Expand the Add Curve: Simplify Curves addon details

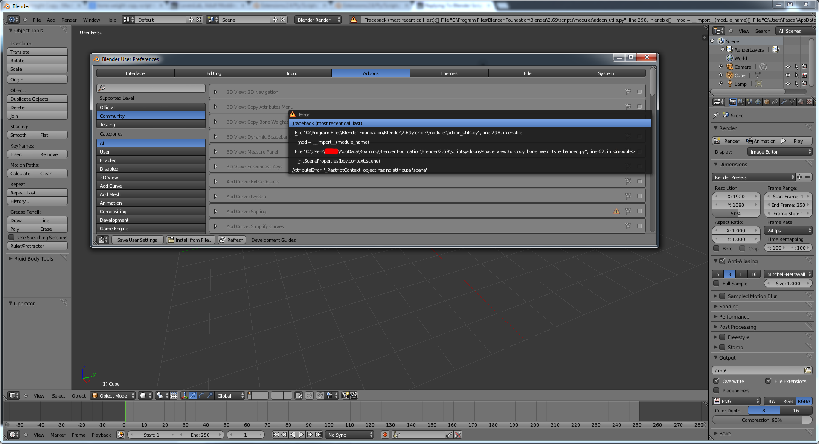point(216,226)
